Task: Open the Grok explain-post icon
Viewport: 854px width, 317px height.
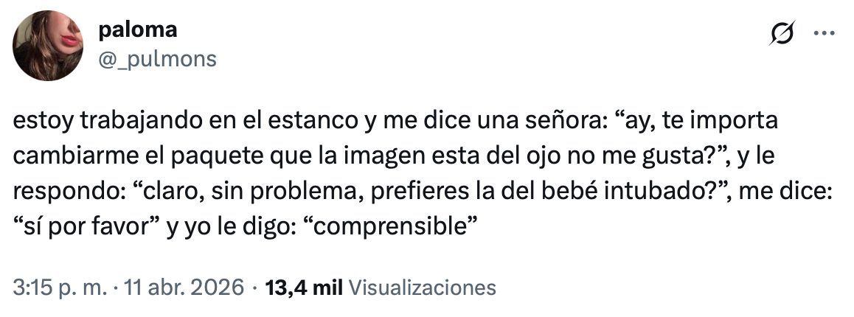Action: pos(782,32)
